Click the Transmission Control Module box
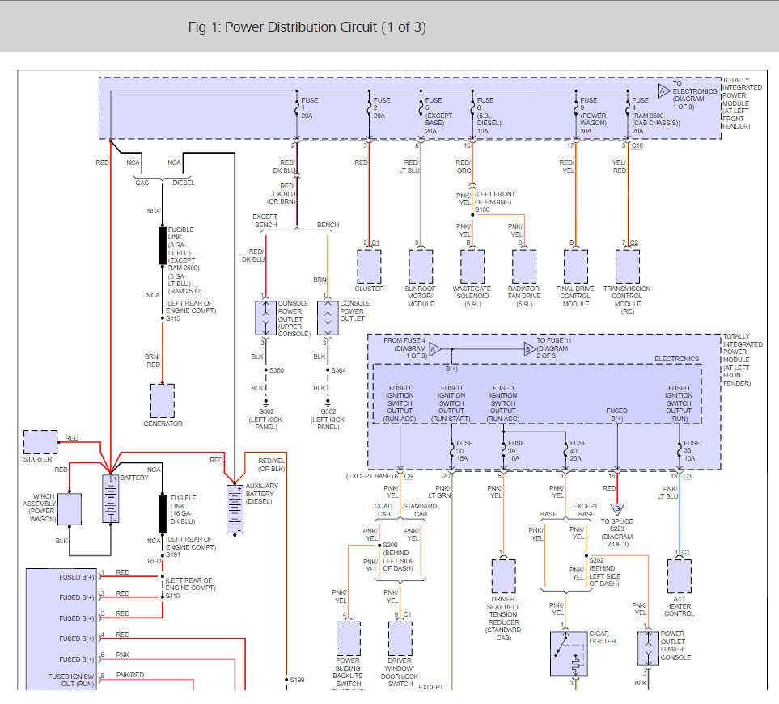 point(628,267)
